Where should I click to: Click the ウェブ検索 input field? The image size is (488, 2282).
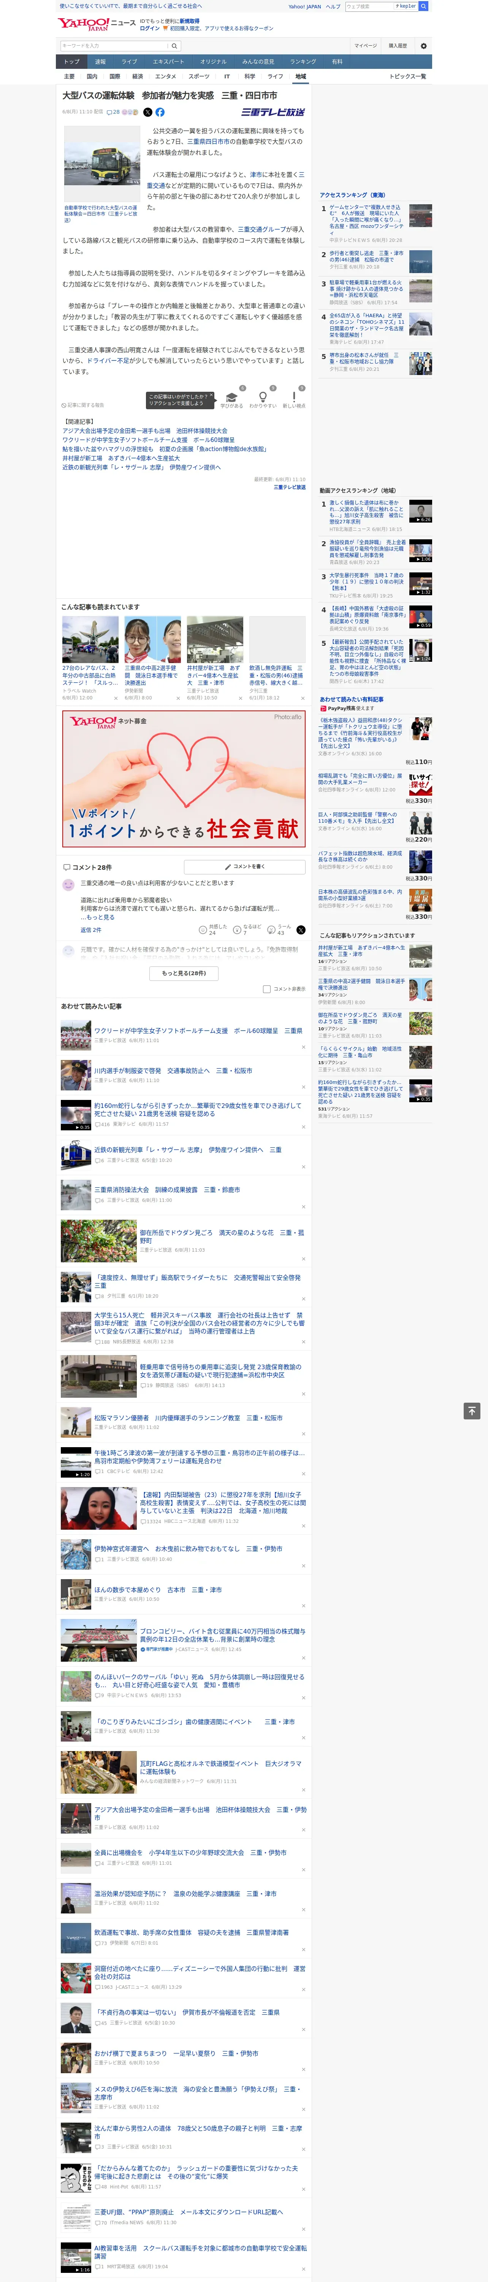click(x=370, y=6)
